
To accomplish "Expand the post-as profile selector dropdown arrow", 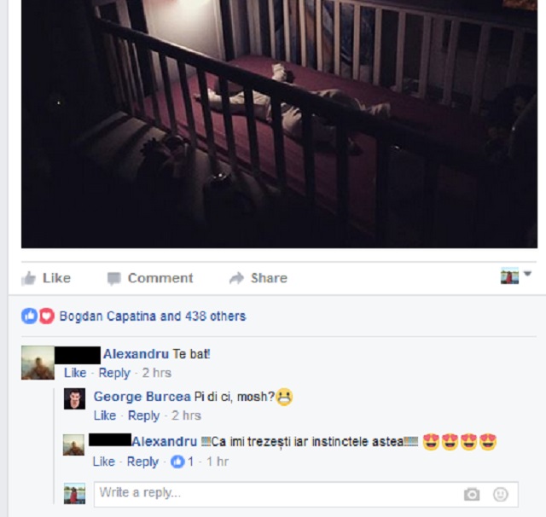I will [527, 274].
